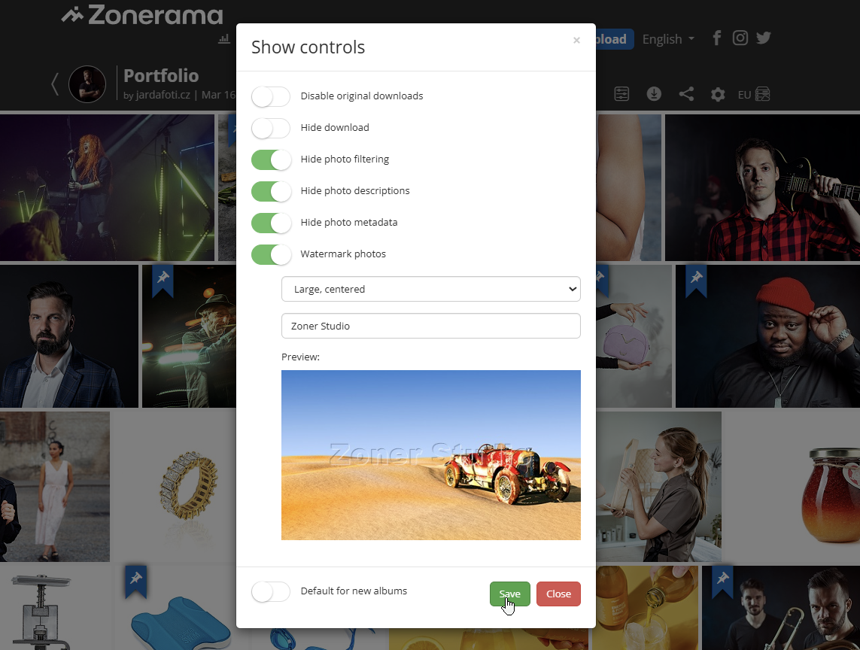The width and height of the screenshot is (860, 650).
Task: Open the English language dropdown
Action: (668, 39)
